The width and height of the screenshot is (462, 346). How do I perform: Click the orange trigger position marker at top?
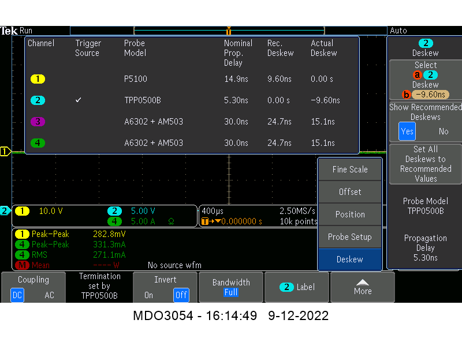(229, 31)
